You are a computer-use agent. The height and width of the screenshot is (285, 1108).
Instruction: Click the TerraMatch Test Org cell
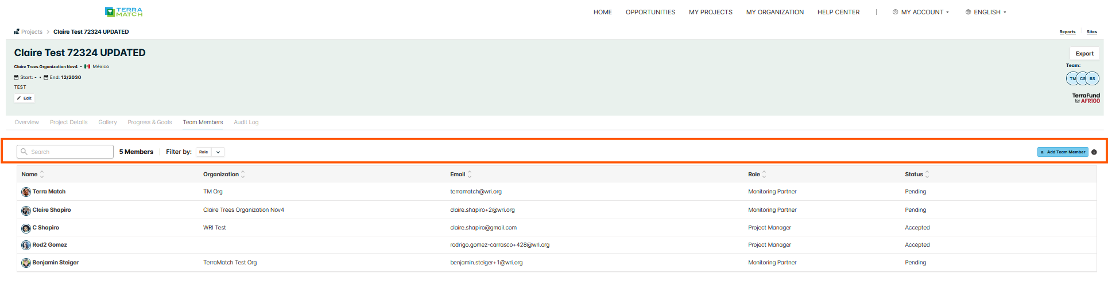point(230,263)
